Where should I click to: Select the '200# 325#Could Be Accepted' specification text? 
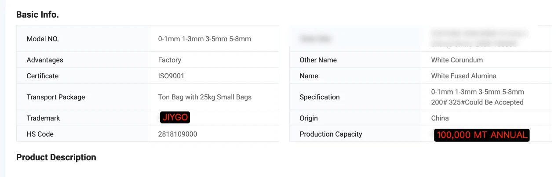477,102
